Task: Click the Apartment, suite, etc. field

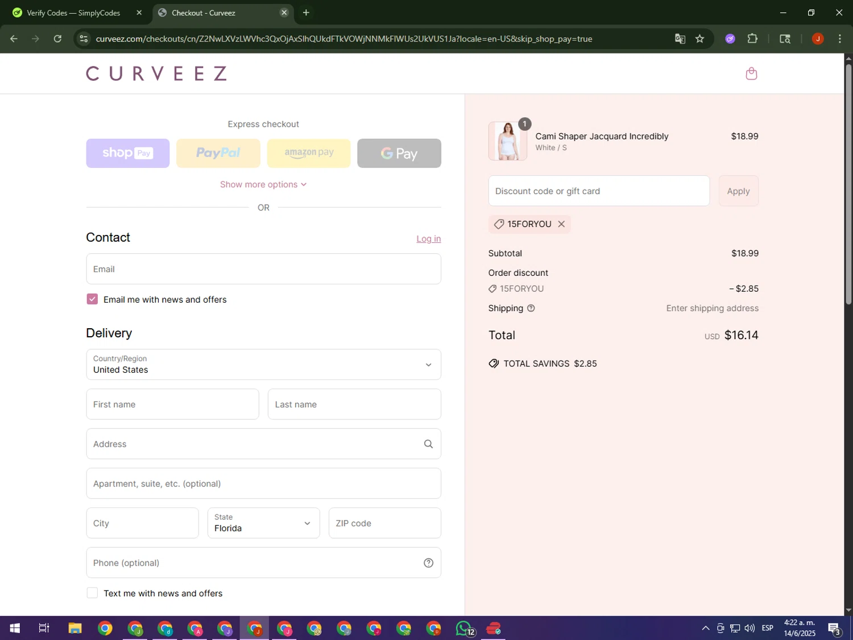Action: coord(263,484)
